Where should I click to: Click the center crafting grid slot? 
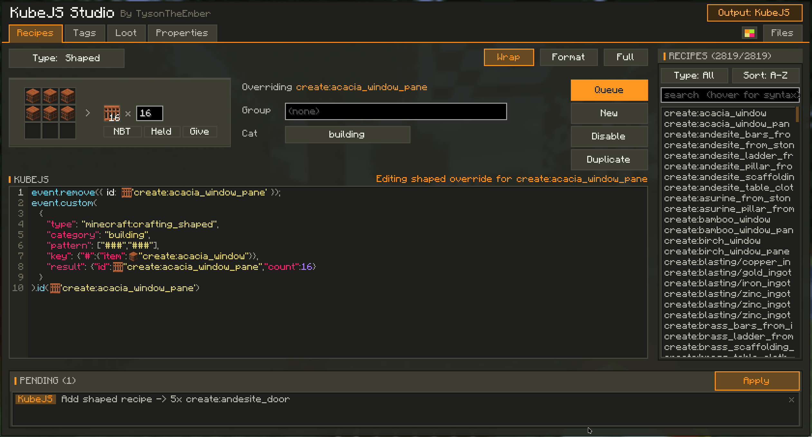click(x=50, y=113)
